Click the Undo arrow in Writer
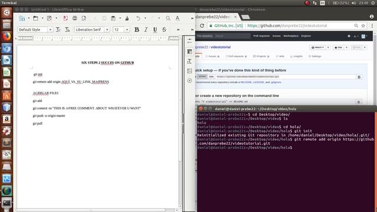The height and width of the screenshot is (212, 377). point(138,18)
